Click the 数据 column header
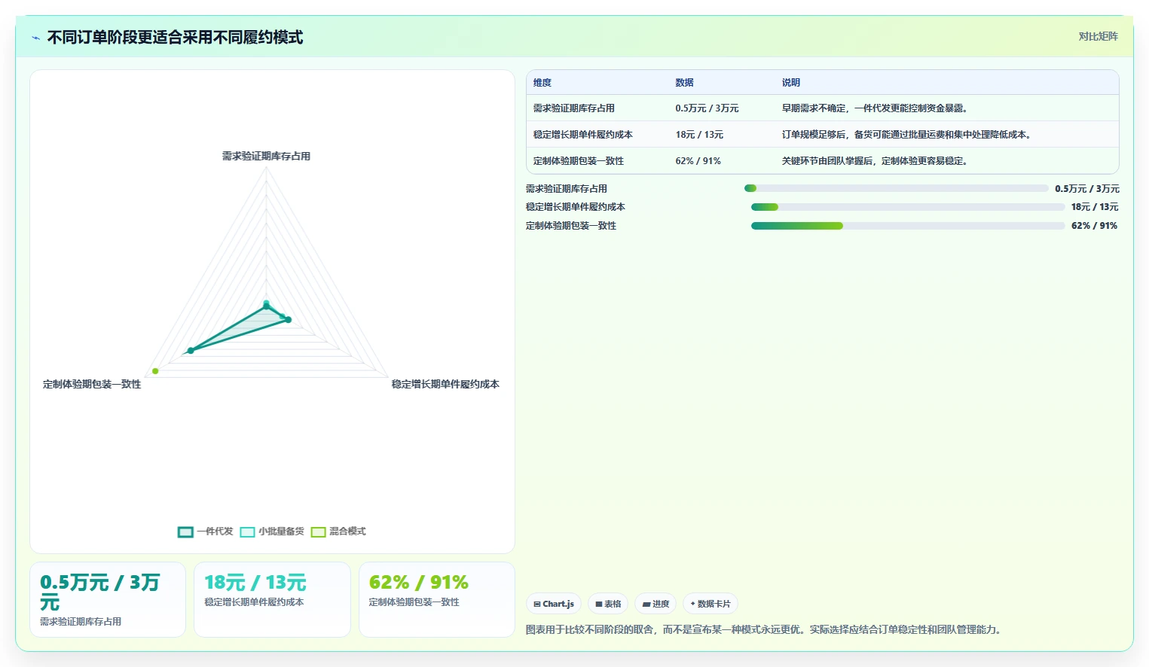 684,83
